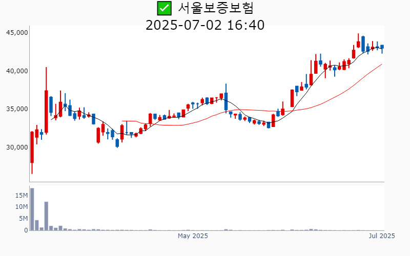Image resolution: width=410 pixels, height=256 pixels.
Task: Click the 10M volume axis label
Action: click(x=22, y=207)
